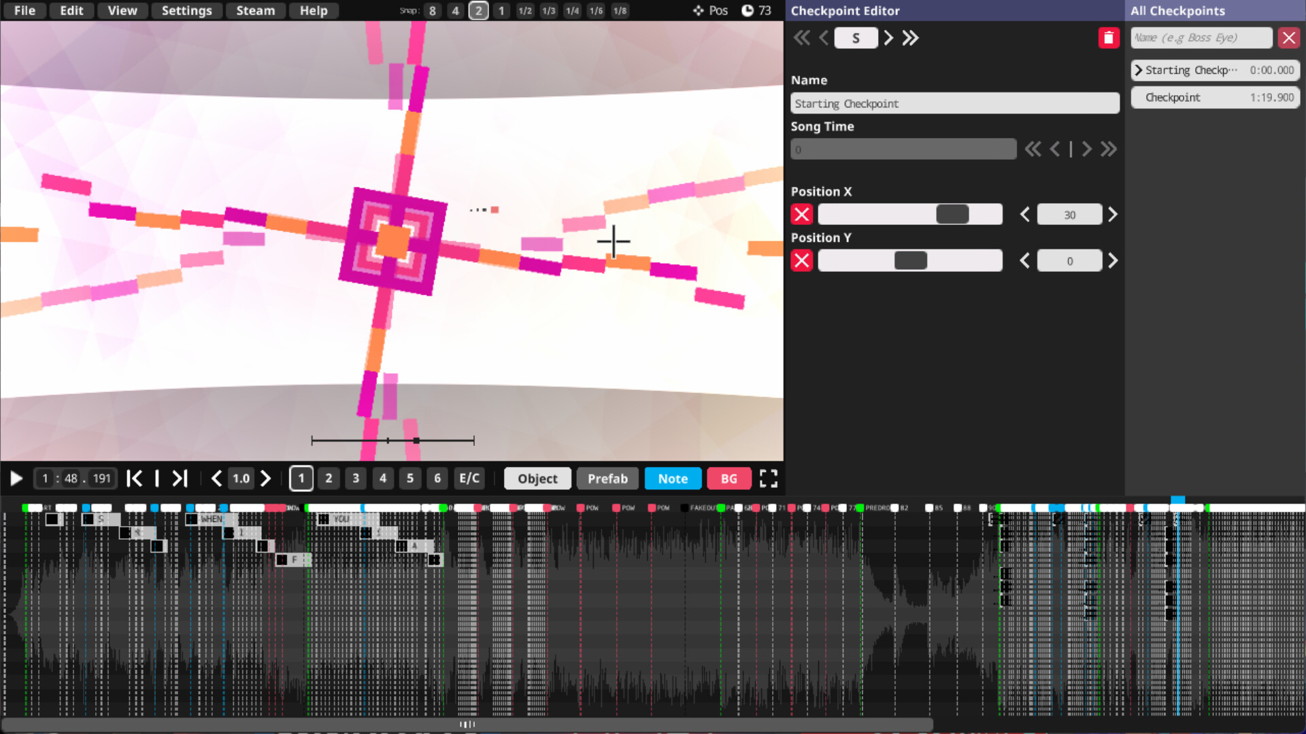Go to next checkpoint arrow
Image resolution: width=1306 pixels, height=734 pixels.
click(888, 38)
